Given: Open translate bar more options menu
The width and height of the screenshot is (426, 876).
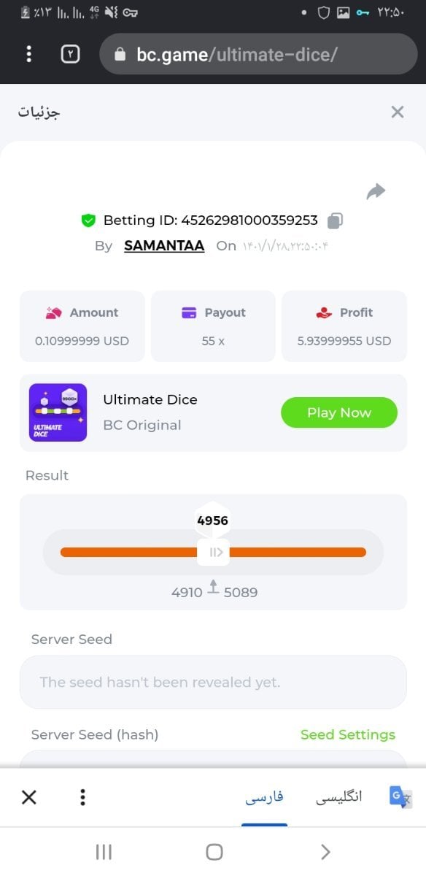Looking at the screenshot, I should [83, 797].
